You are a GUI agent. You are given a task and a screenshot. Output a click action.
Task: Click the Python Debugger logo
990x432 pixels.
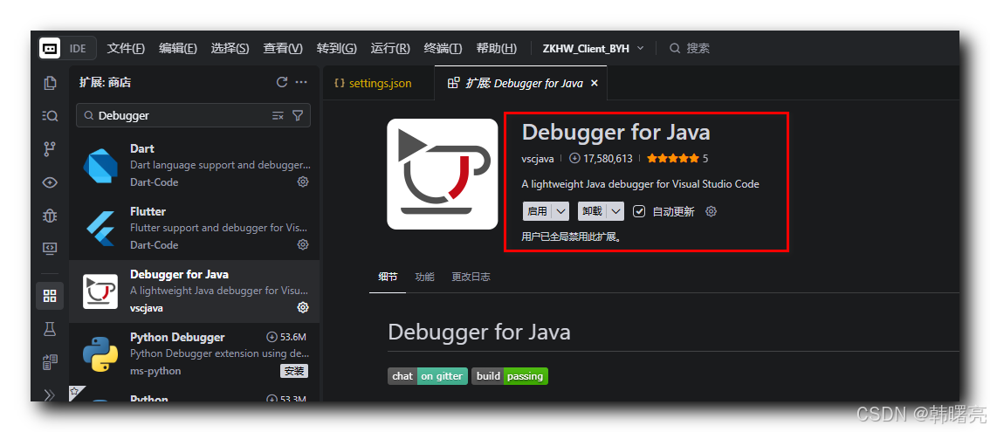(100, 353)
